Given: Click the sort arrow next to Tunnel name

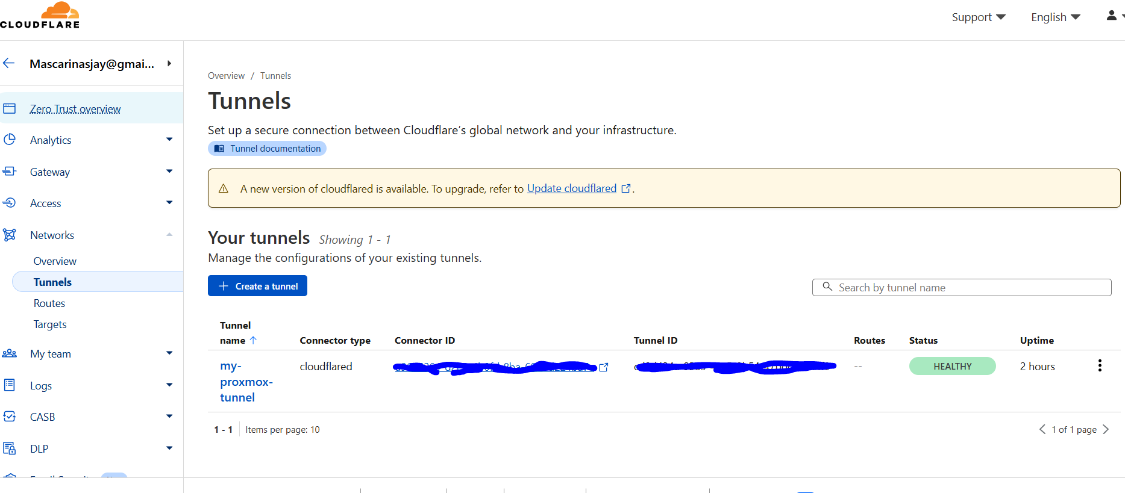Looking at the screenshot, I should click(253, 340).
